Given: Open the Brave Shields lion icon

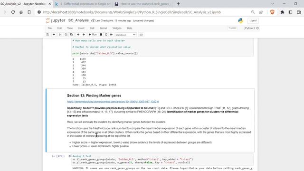Looking at the screenshot, I should pos(272,12).
